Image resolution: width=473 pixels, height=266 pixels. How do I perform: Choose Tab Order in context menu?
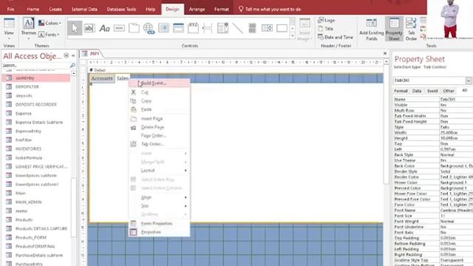160,144
